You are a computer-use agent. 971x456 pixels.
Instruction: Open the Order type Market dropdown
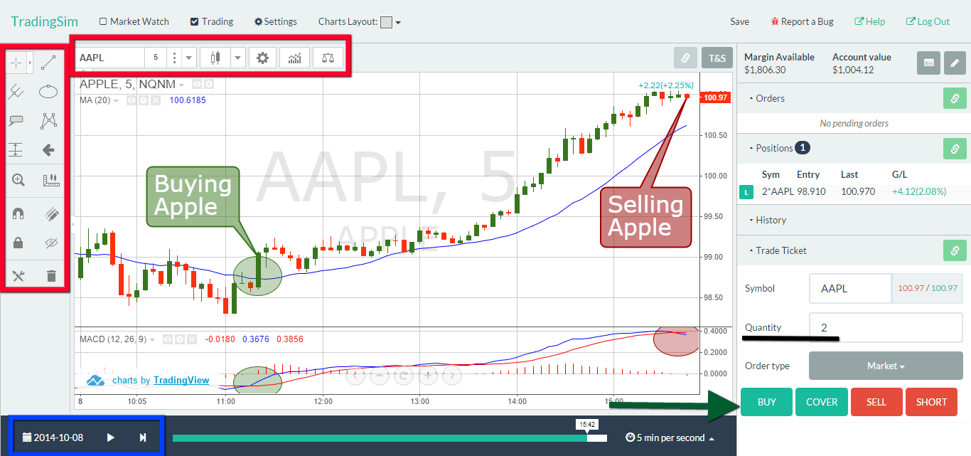click(x=885, y=366)
